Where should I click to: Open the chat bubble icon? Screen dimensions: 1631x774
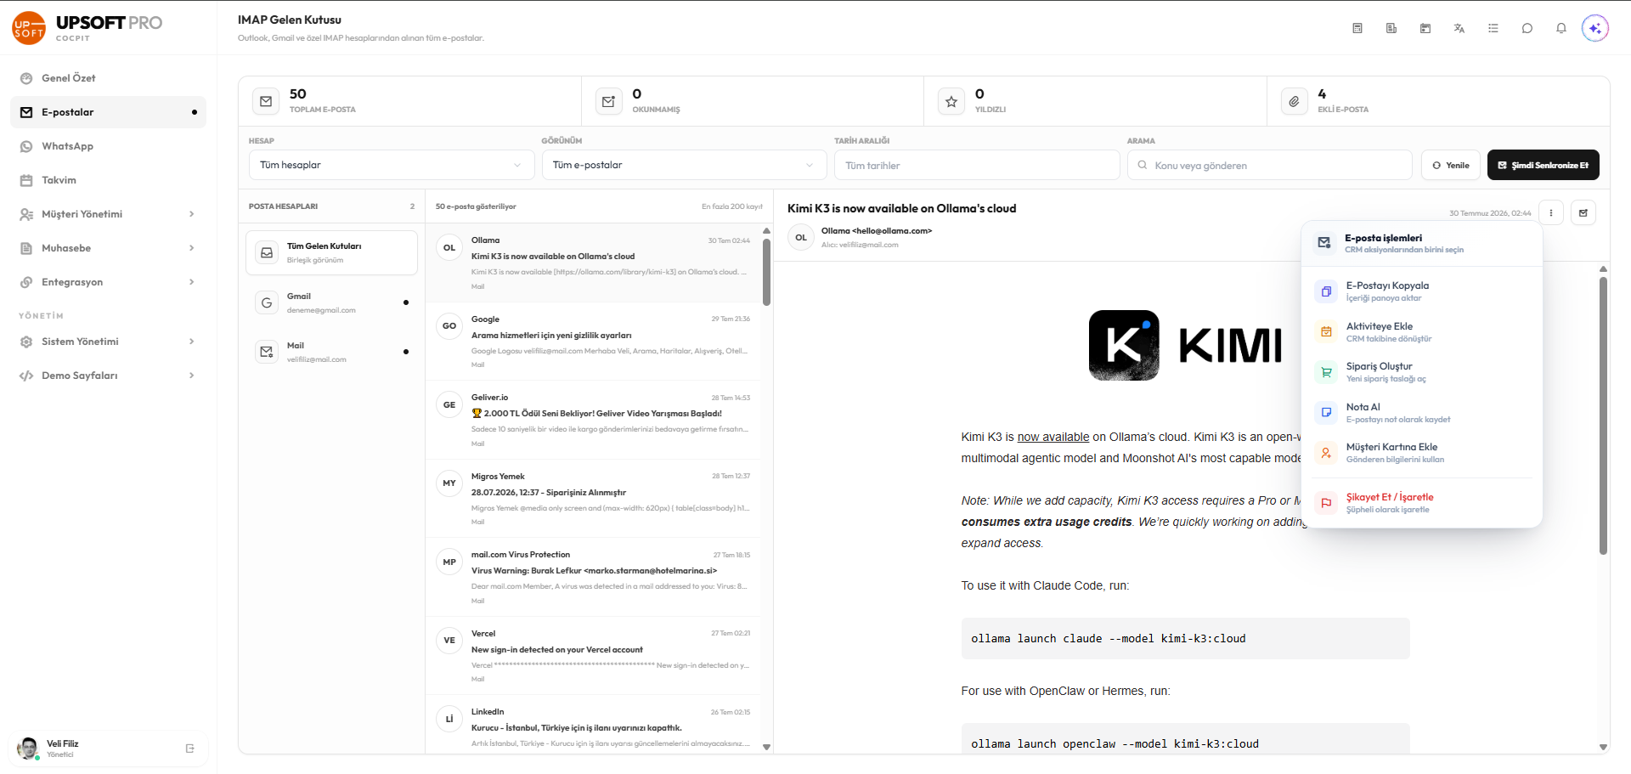1527,28
